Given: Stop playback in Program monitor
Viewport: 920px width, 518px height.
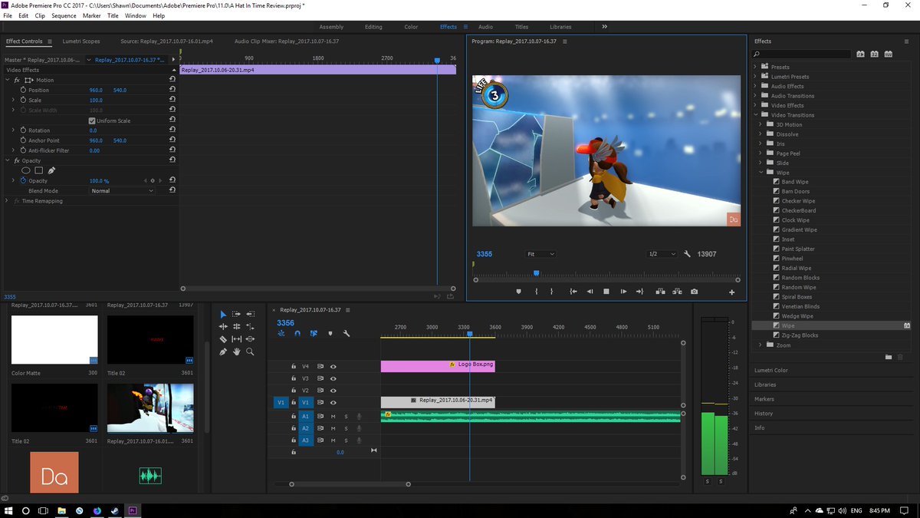Looking at the screenshot, I should point(606,292).
